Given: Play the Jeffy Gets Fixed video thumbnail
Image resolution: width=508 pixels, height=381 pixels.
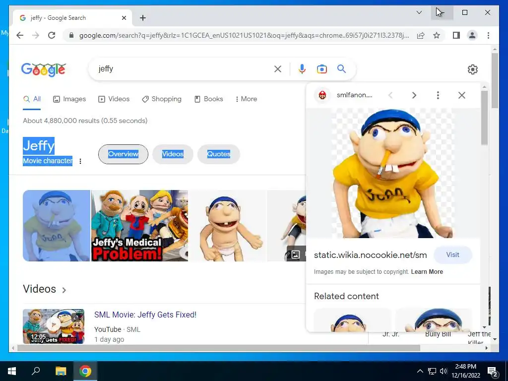Looking at the screenshot, I should 54,326.
